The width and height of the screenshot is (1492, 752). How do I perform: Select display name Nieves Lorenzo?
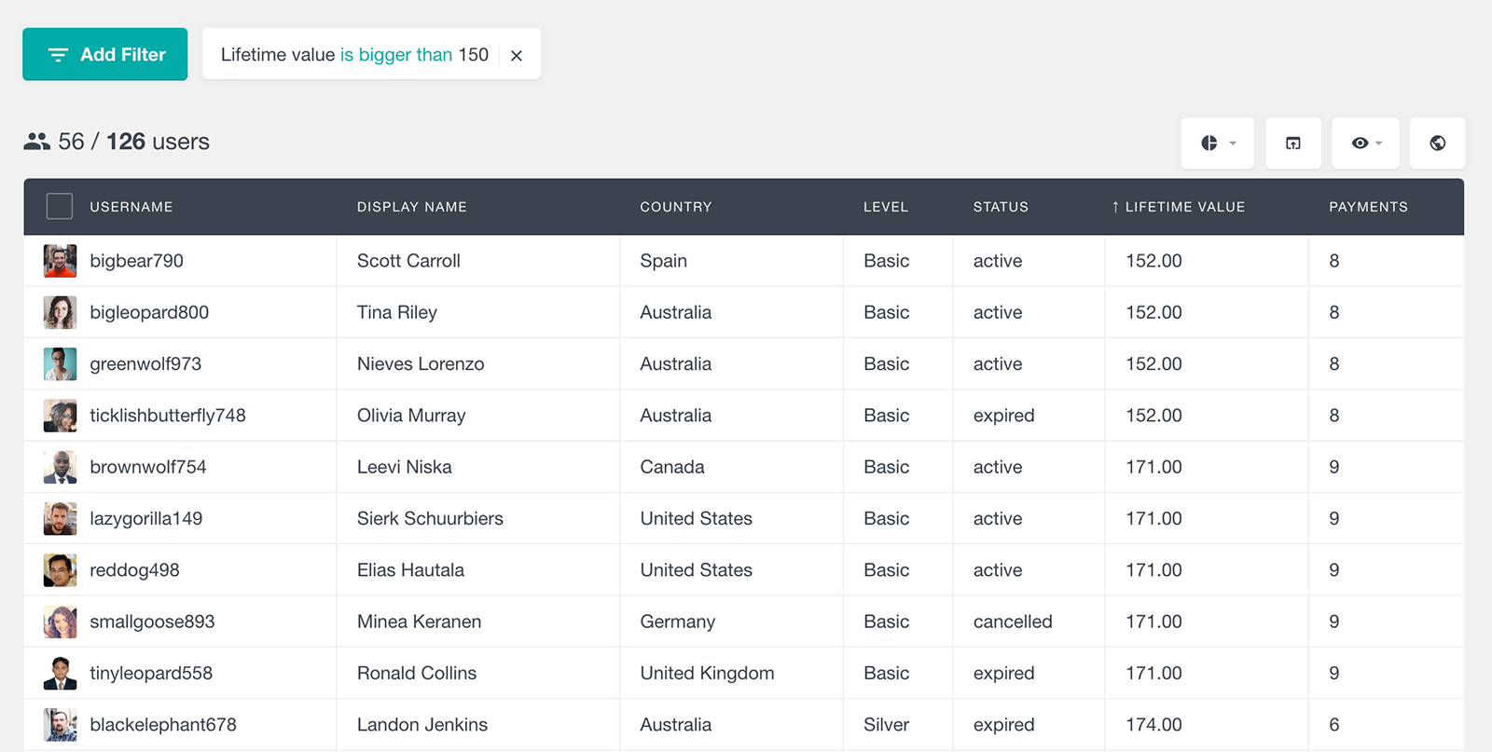421,363
